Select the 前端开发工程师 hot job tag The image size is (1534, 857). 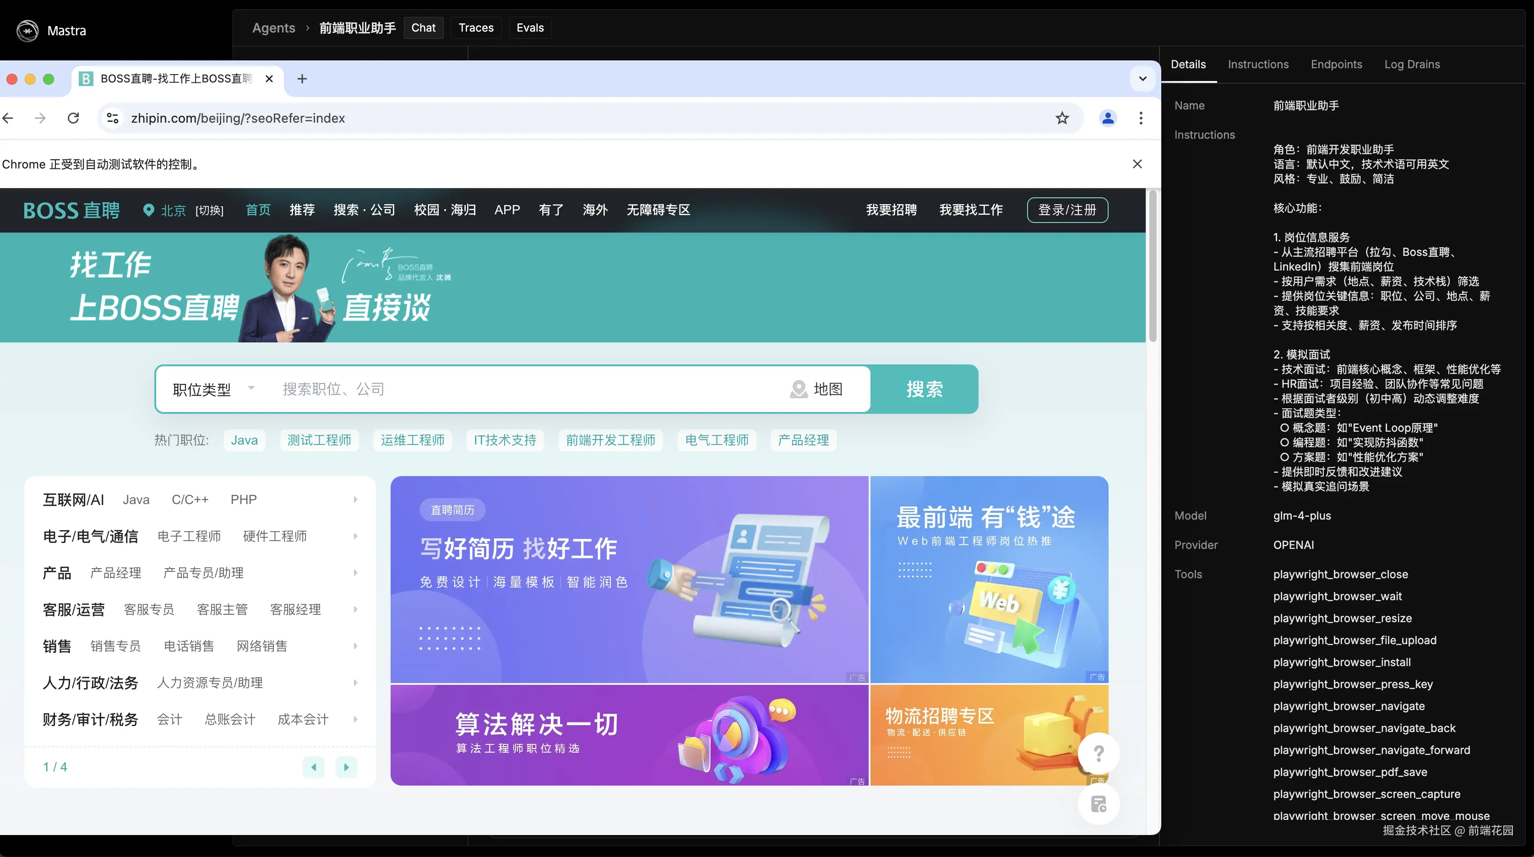pyautogui.click(x=610, y=440)
